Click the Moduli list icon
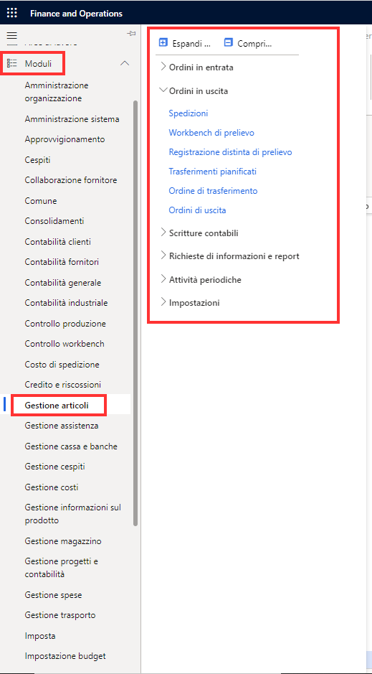 pyautogui.click(x=12, y=64)
